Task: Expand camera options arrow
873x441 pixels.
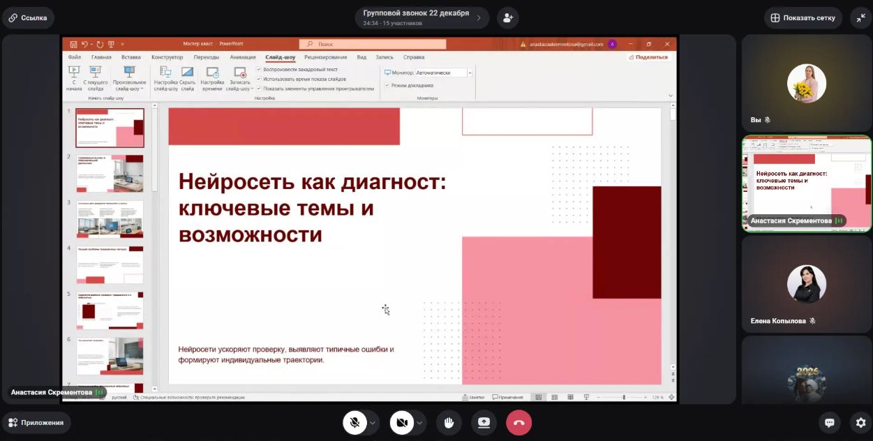Action: point(419,422)
